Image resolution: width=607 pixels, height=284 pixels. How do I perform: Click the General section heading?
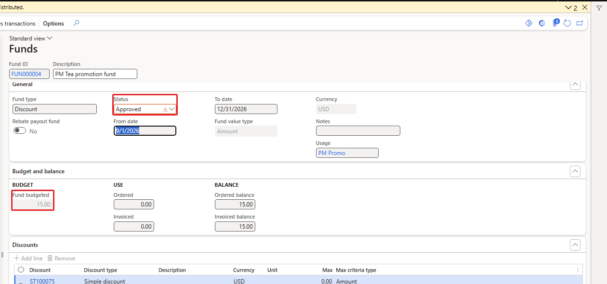pos(23,84)
